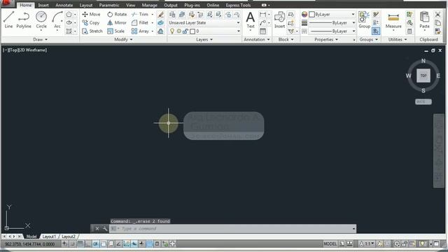Open the ByLayer object color dropdown
Screen dimensions: 448x252
332,14
